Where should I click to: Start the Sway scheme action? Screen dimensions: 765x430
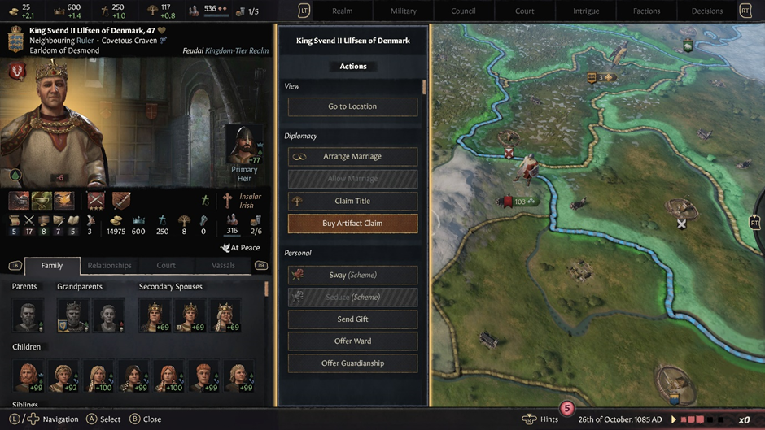(x=352, y=275)
